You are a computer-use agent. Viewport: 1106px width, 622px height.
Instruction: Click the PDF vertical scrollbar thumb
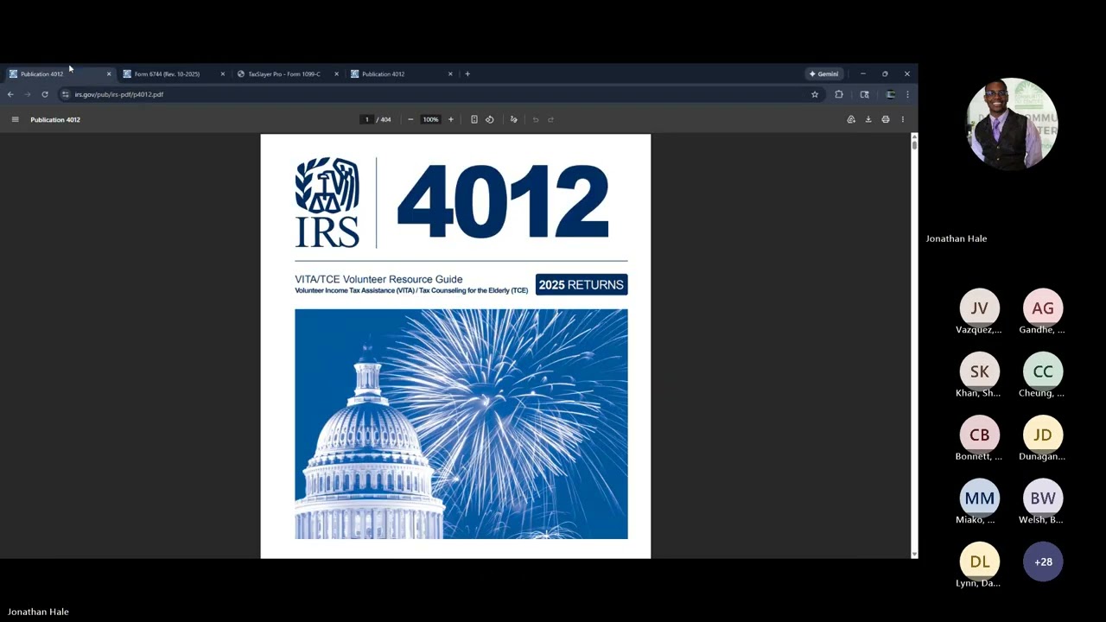(x=914, y=144)
